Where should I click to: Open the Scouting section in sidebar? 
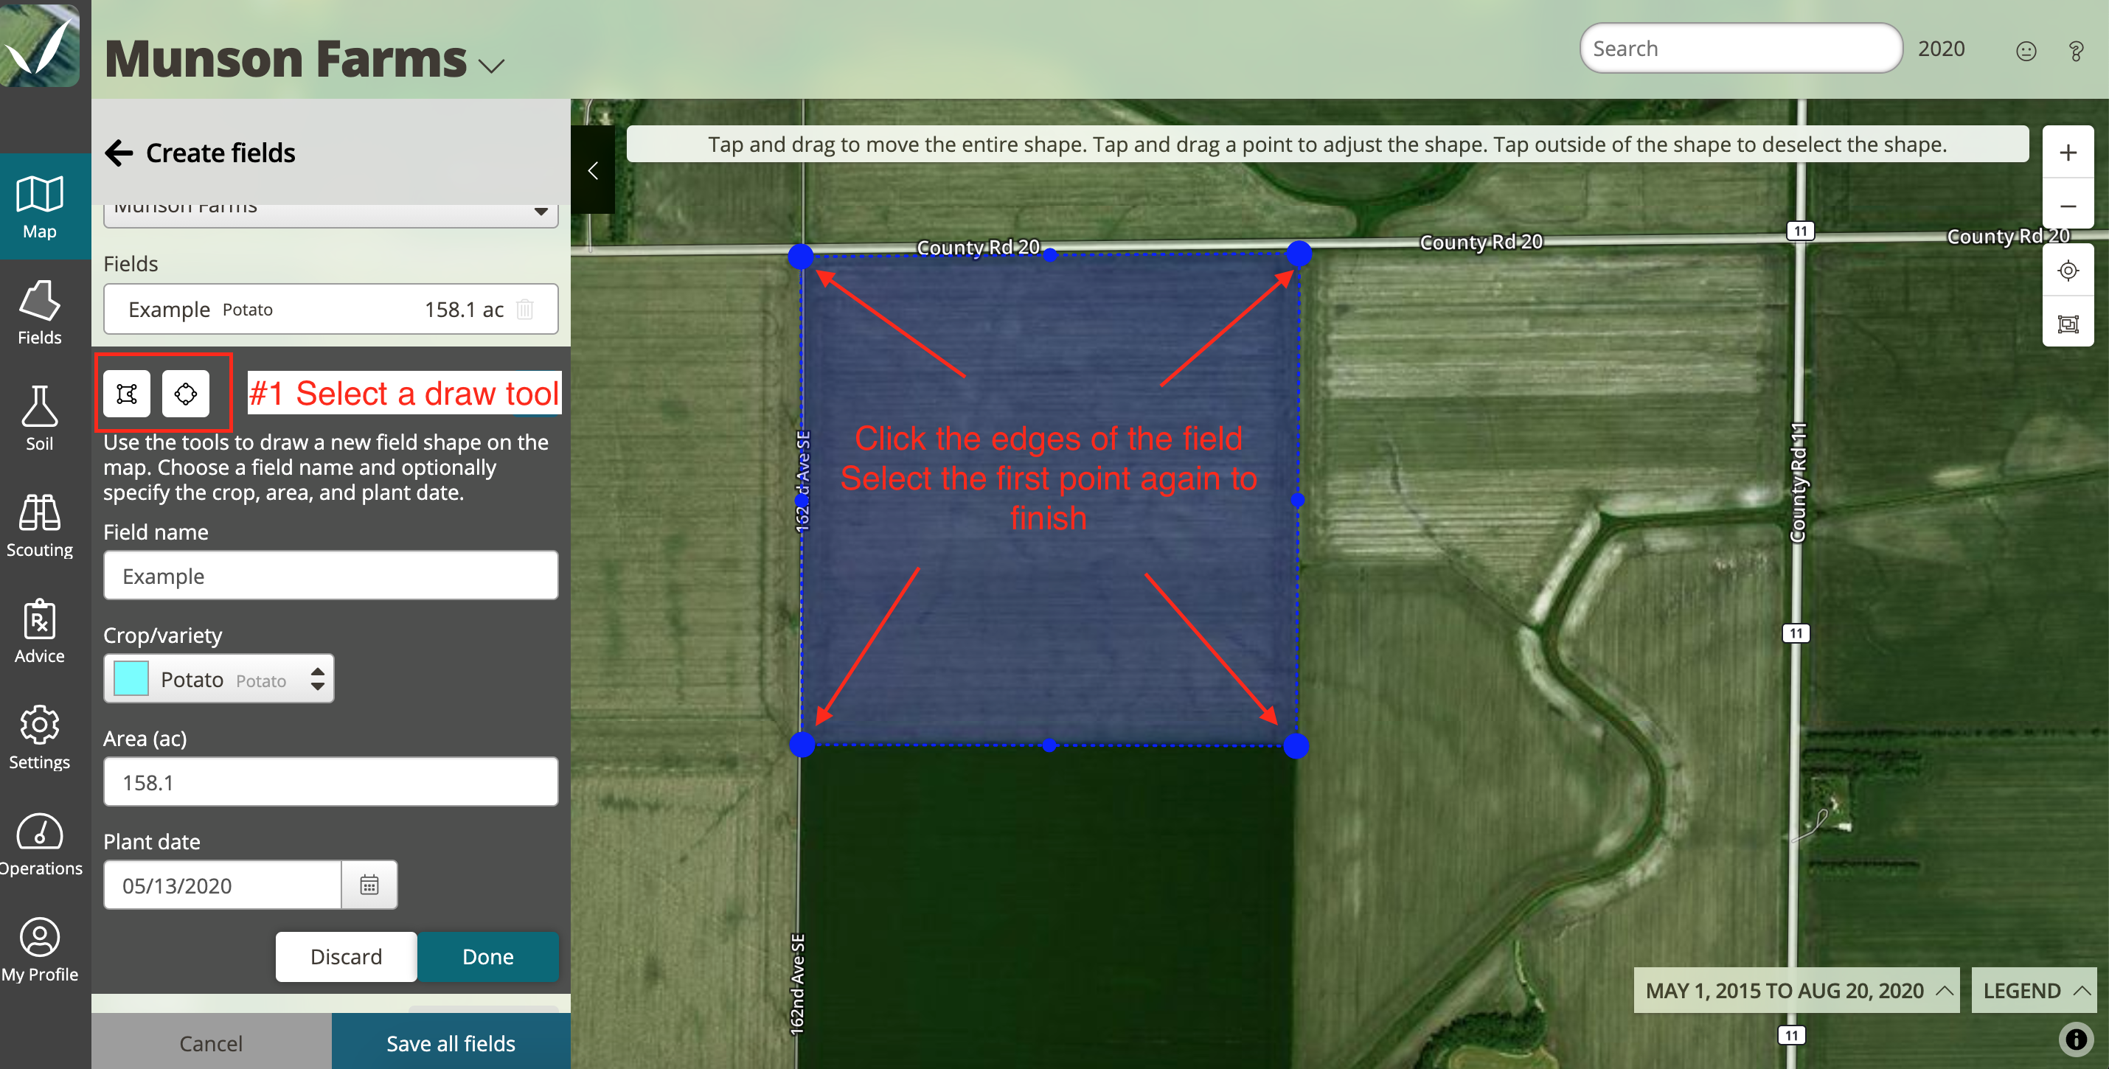[39, 526]
